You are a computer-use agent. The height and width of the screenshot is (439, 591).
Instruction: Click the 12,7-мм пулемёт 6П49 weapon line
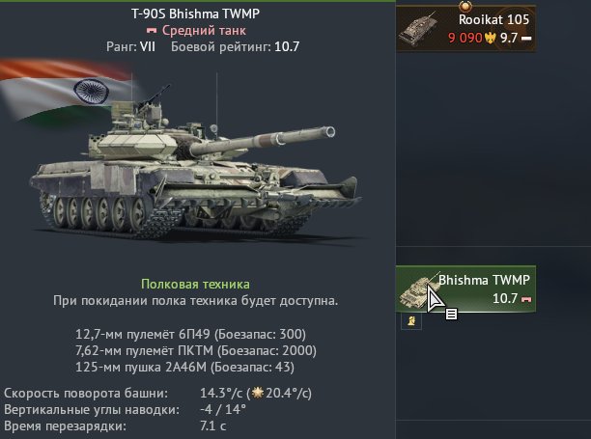(190, 334)
